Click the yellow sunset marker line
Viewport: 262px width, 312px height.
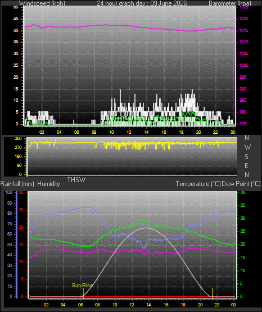coord(213,293)
